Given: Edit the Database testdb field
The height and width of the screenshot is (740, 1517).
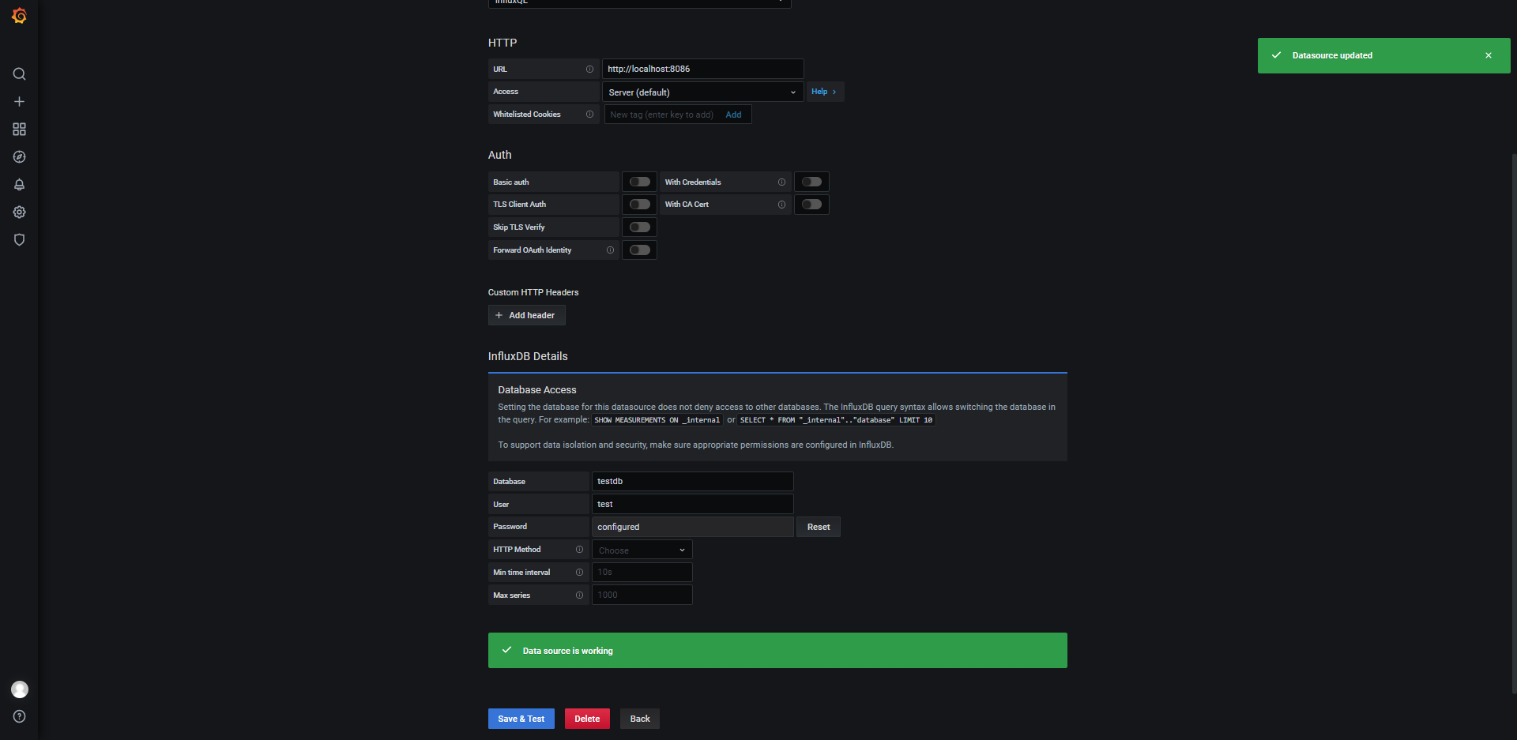Looking at the screenshot, I should [693, 481].
